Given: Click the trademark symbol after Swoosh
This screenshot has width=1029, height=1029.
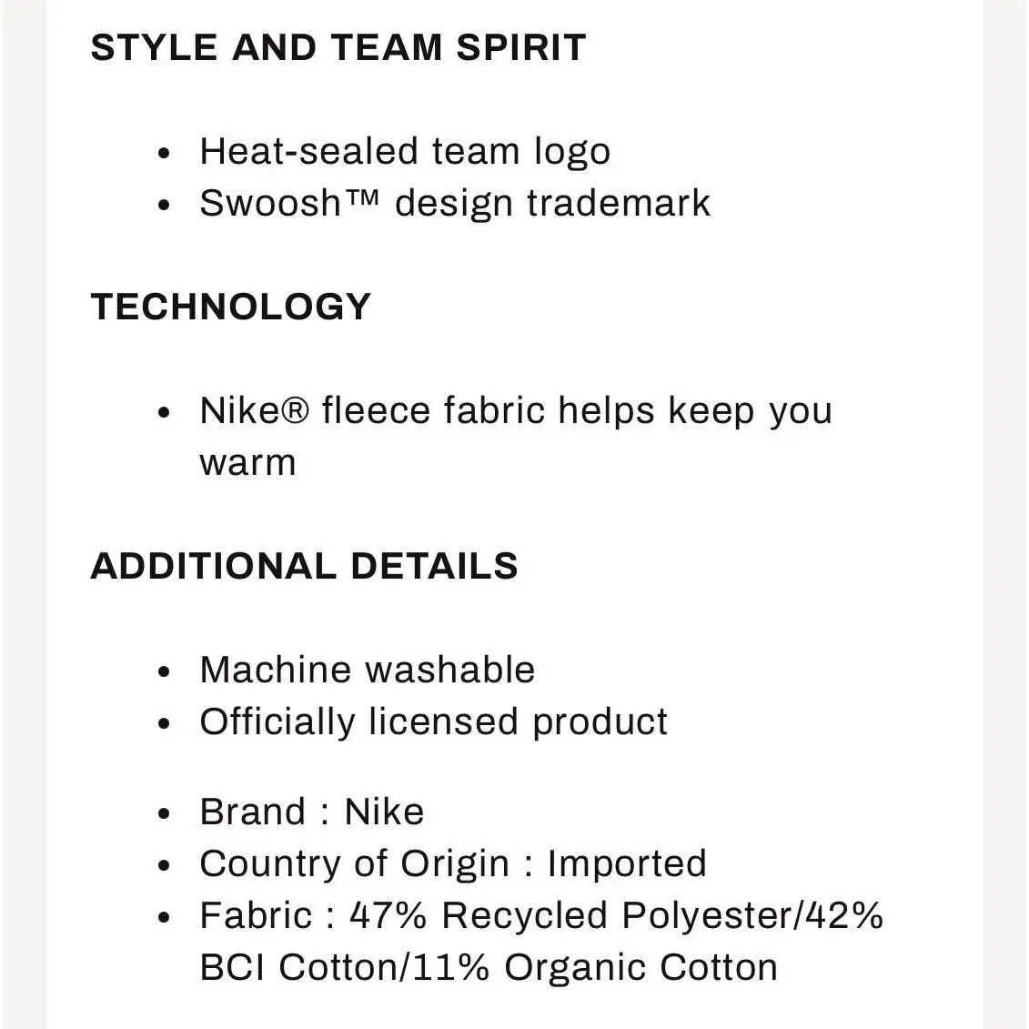Looking at the screenshot, I should 361,197.
